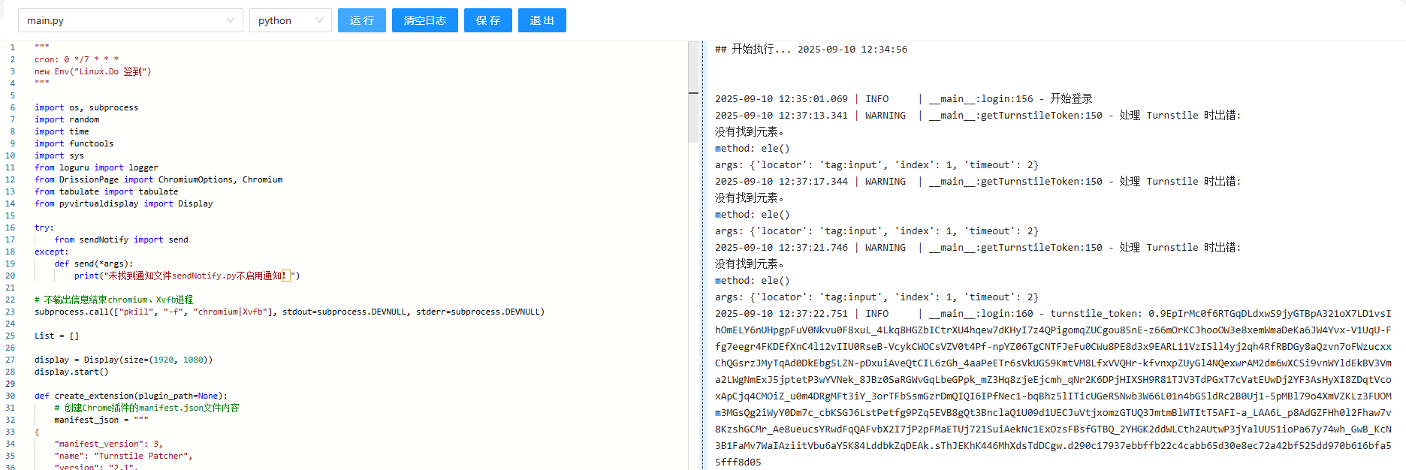
Task: Exit the editor via 退出 button
Action: click(x=542, y=20)
